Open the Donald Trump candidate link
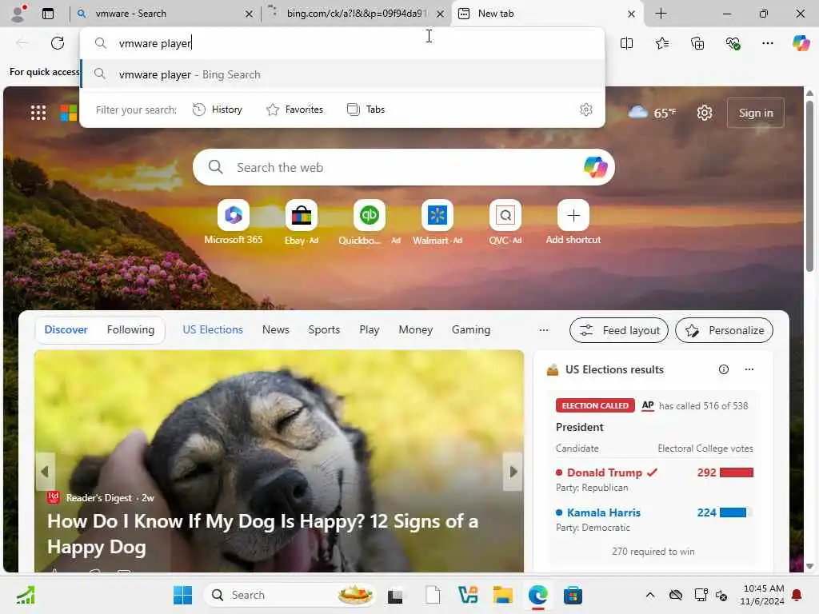 605,472
